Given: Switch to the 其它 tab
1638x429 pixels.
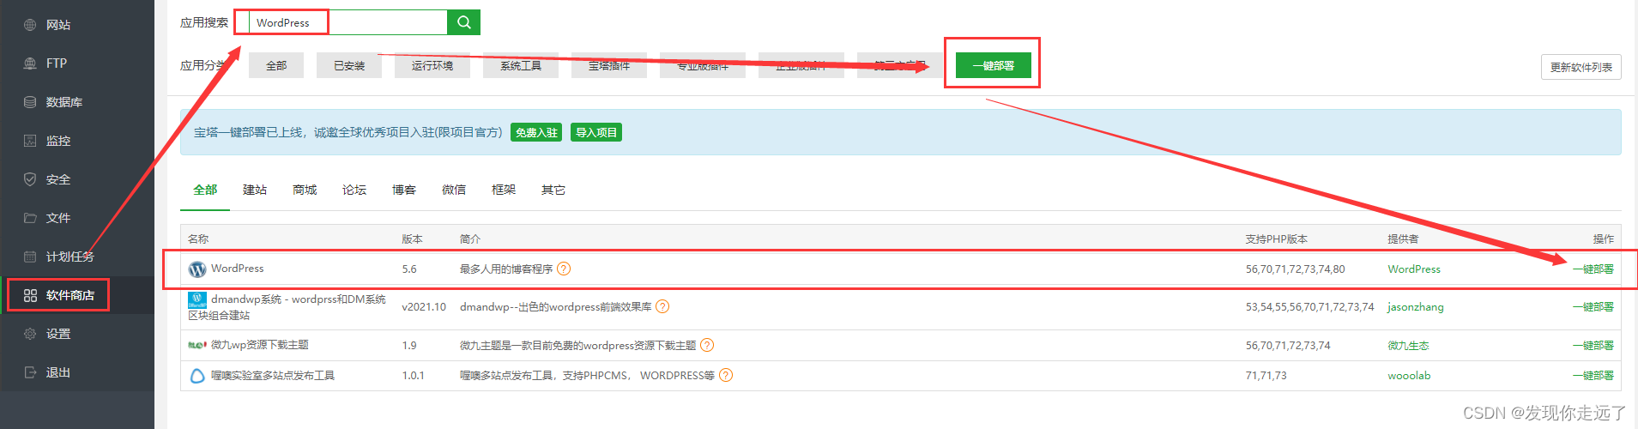Looking at the screenshot, I should click(553, 190).
